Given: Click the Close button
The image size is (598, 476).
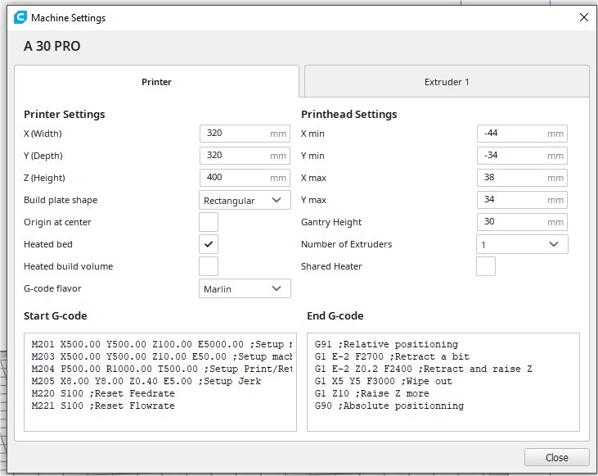Looking at the screenshot, I should point(556,457).
